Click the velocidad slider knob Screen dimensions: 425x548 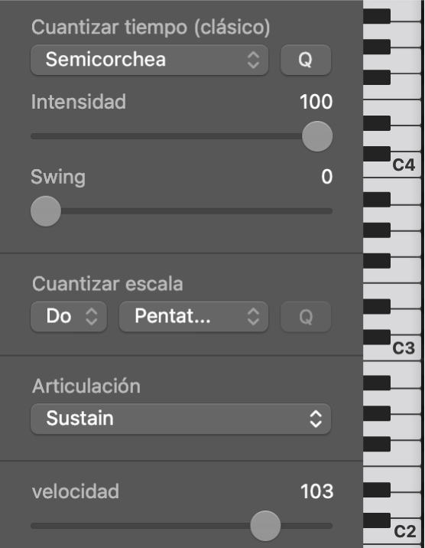click(265, 526)
